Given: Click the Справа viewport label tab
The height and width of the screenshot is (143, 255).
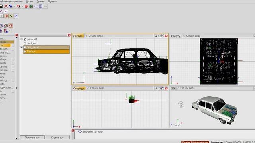Looking at the screenshot, I should pyautogui.click(x=78, y=36).
